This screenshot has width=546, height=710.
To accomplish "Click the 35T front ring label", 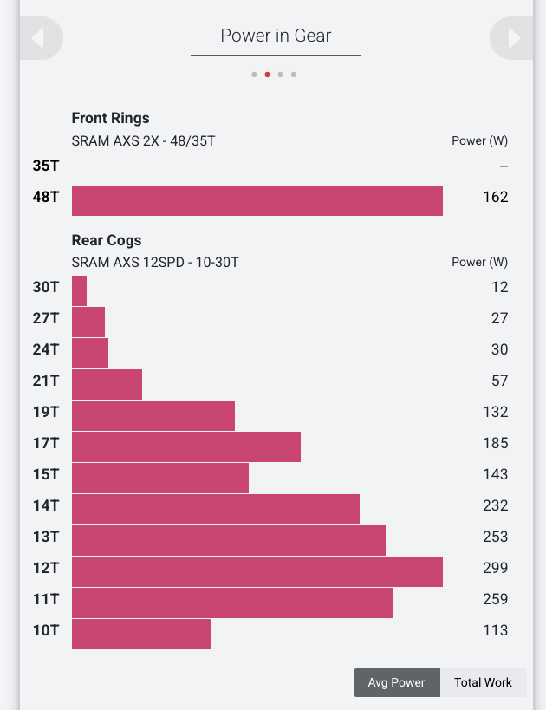I will tap(46, 166).
